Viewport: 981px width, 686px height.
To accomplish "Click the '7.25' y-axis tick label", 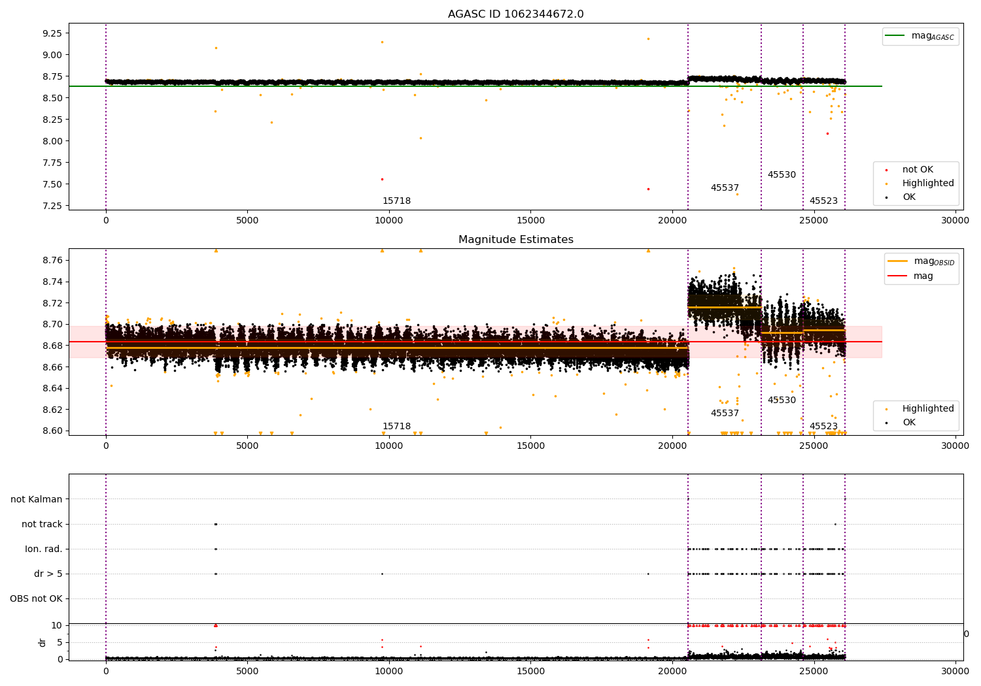I will [x=52, y=206].
